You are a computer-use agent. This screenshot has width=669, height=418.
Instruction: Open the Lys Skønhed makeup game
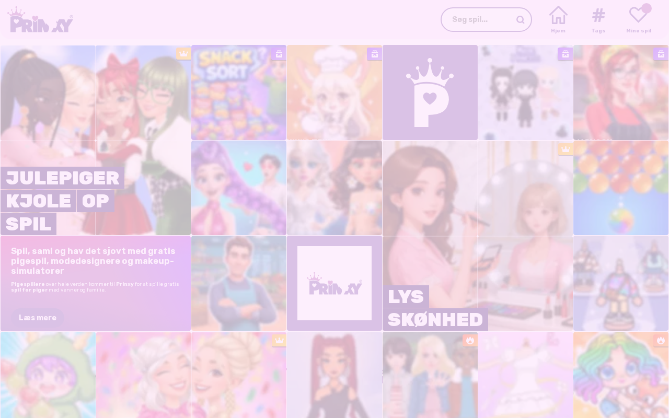(478, 236)
